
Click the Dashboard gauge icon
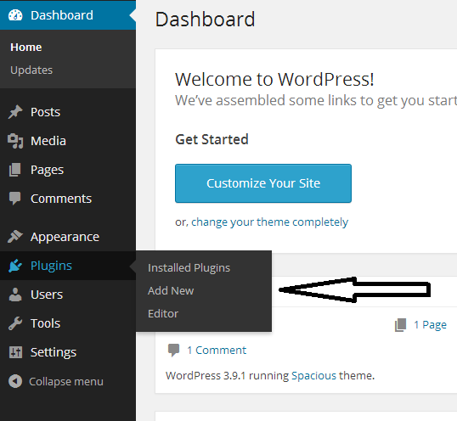pyautogui.click(x=15, y=15)
